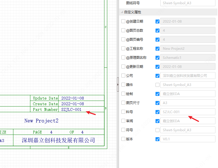This screenshot has width=218, height=168.
Task: Click the 图页尺寸 field showing A3
Action: (188, 103)
